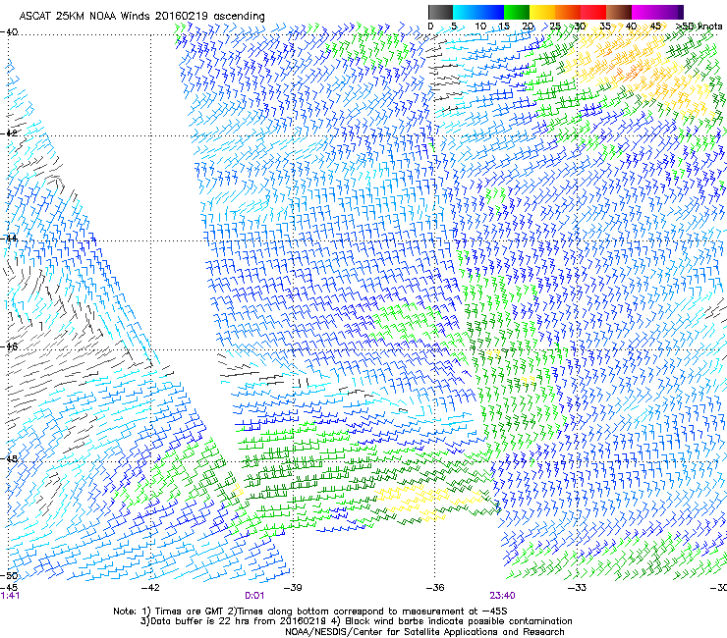Screen dimensions: 727x638
Task: Click the red 30-35 knots legend color
Action: 593,12
